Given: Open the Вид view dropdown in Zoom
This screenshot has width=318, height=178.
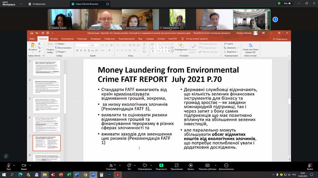Looking at the screenshot, I should pyautogui.click(x=287, y=3).
